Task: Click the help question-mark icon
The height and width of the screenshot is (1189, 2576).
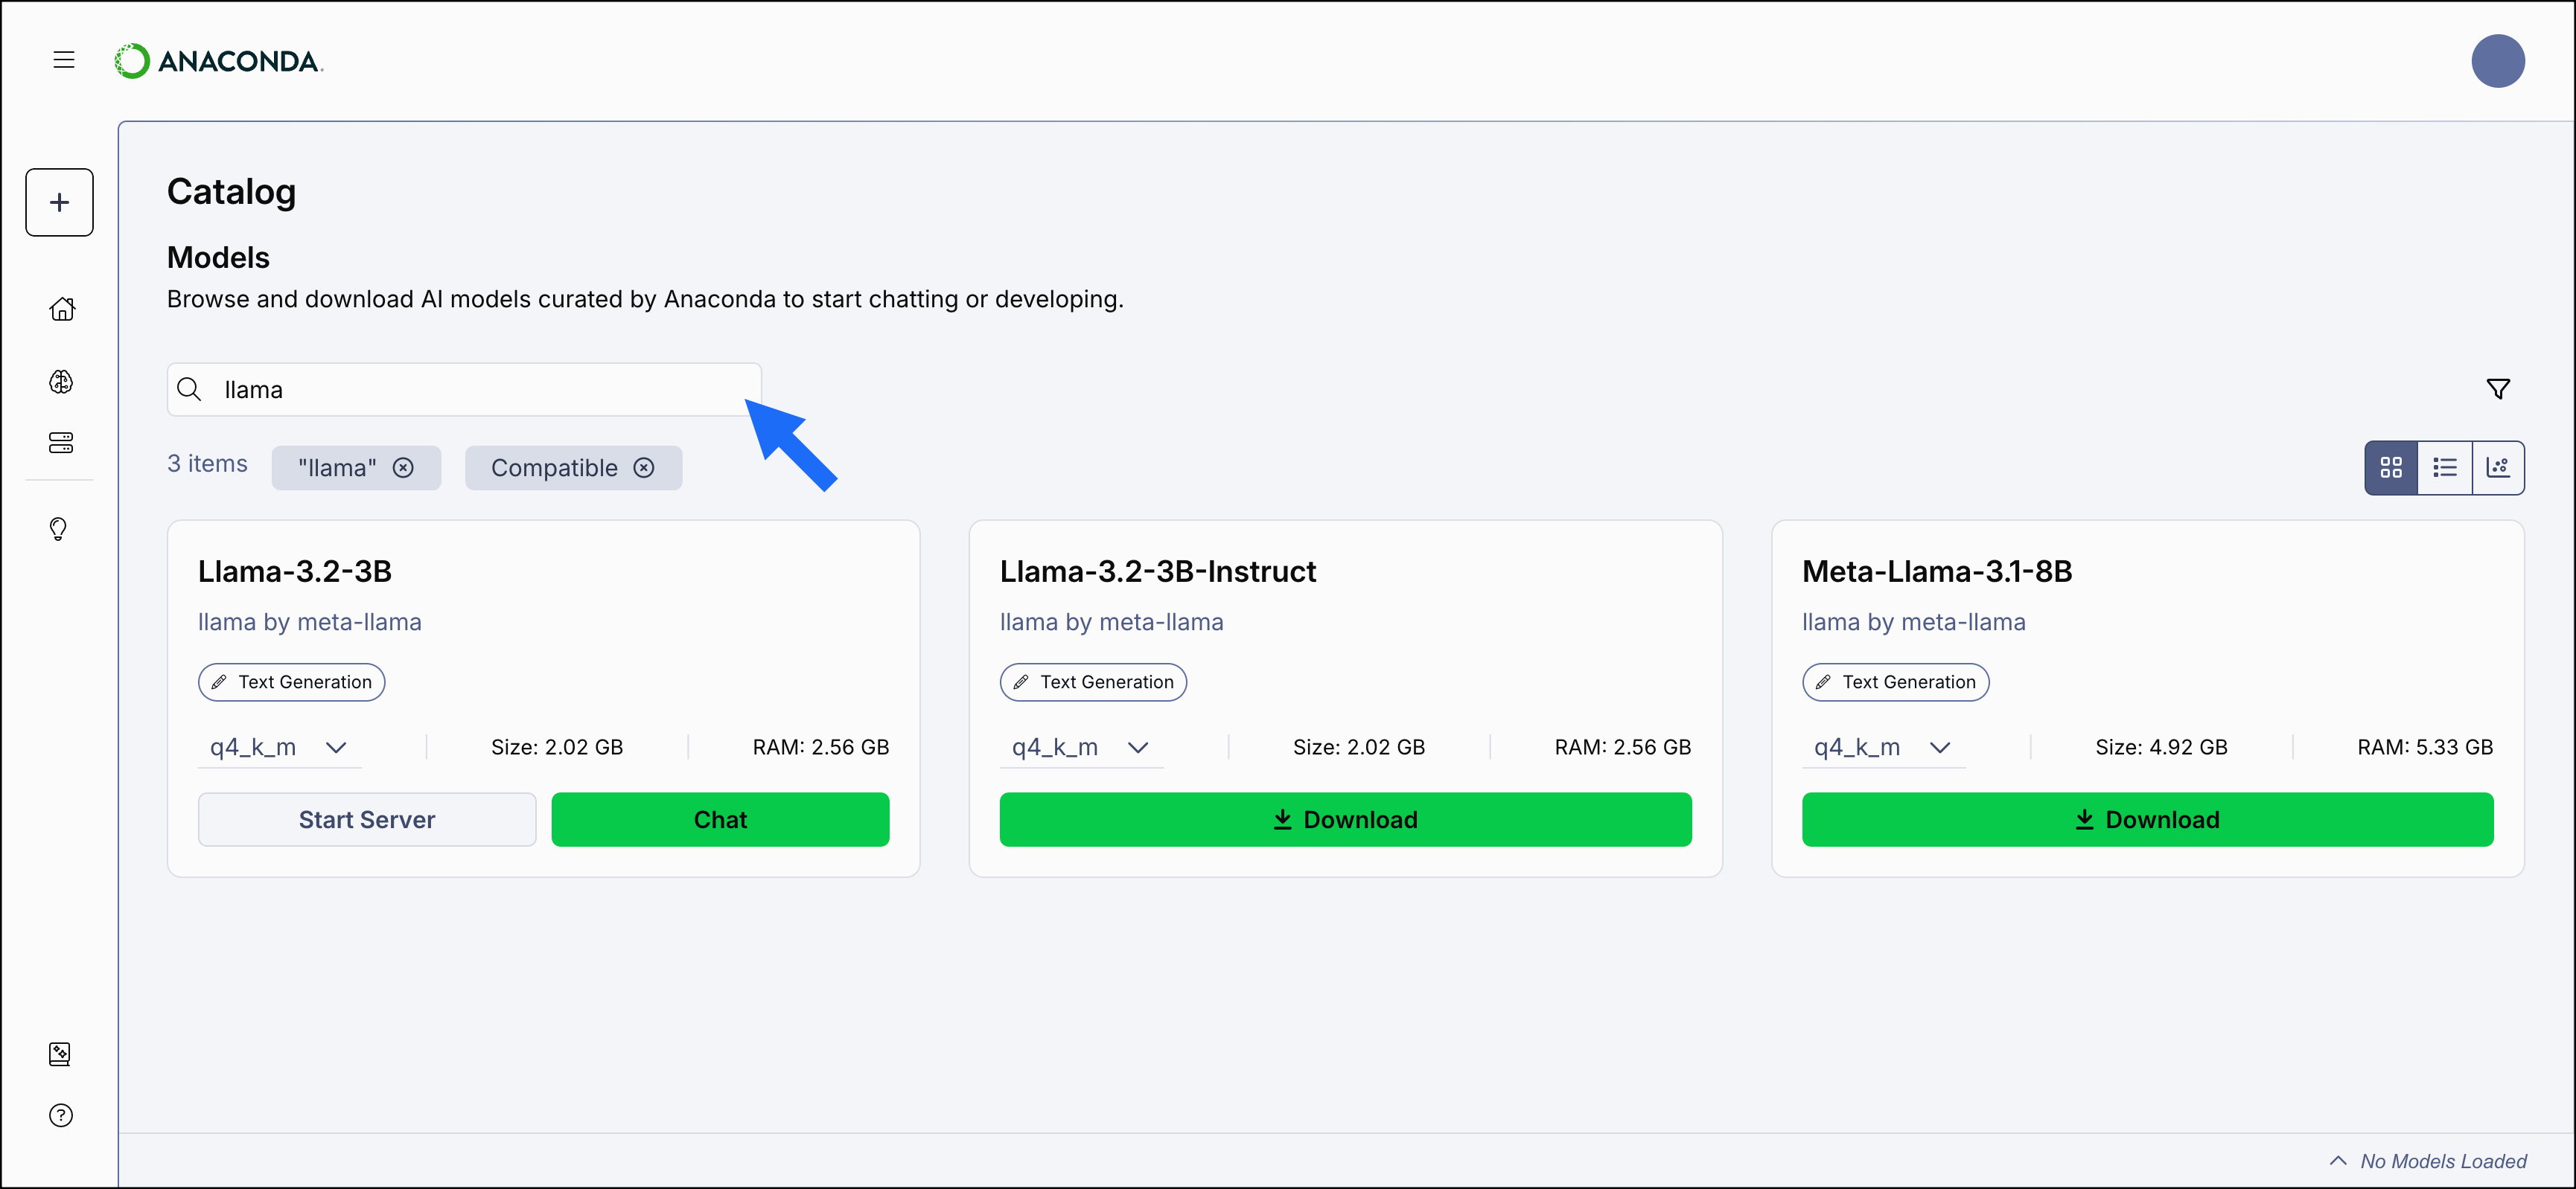Action: click(x=61, y=1116)
